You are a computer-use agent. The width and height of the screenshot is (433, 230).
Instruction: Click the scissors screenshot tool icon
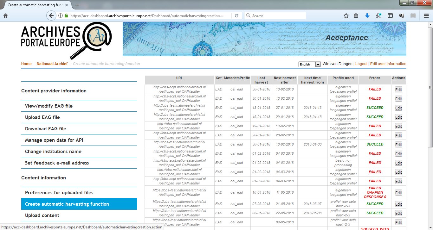379,16
